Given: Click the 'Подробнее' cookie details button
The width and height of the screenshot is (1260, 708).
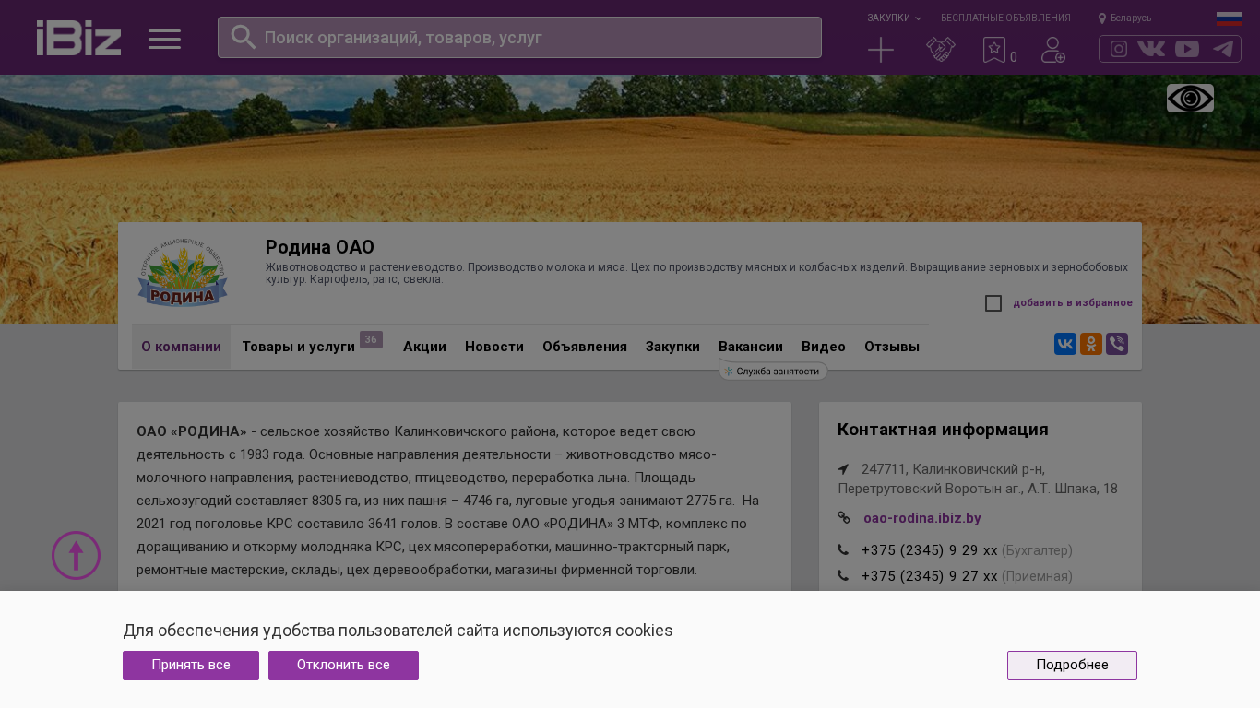Looking at the screenshot, I should [x=1072, y=666].
